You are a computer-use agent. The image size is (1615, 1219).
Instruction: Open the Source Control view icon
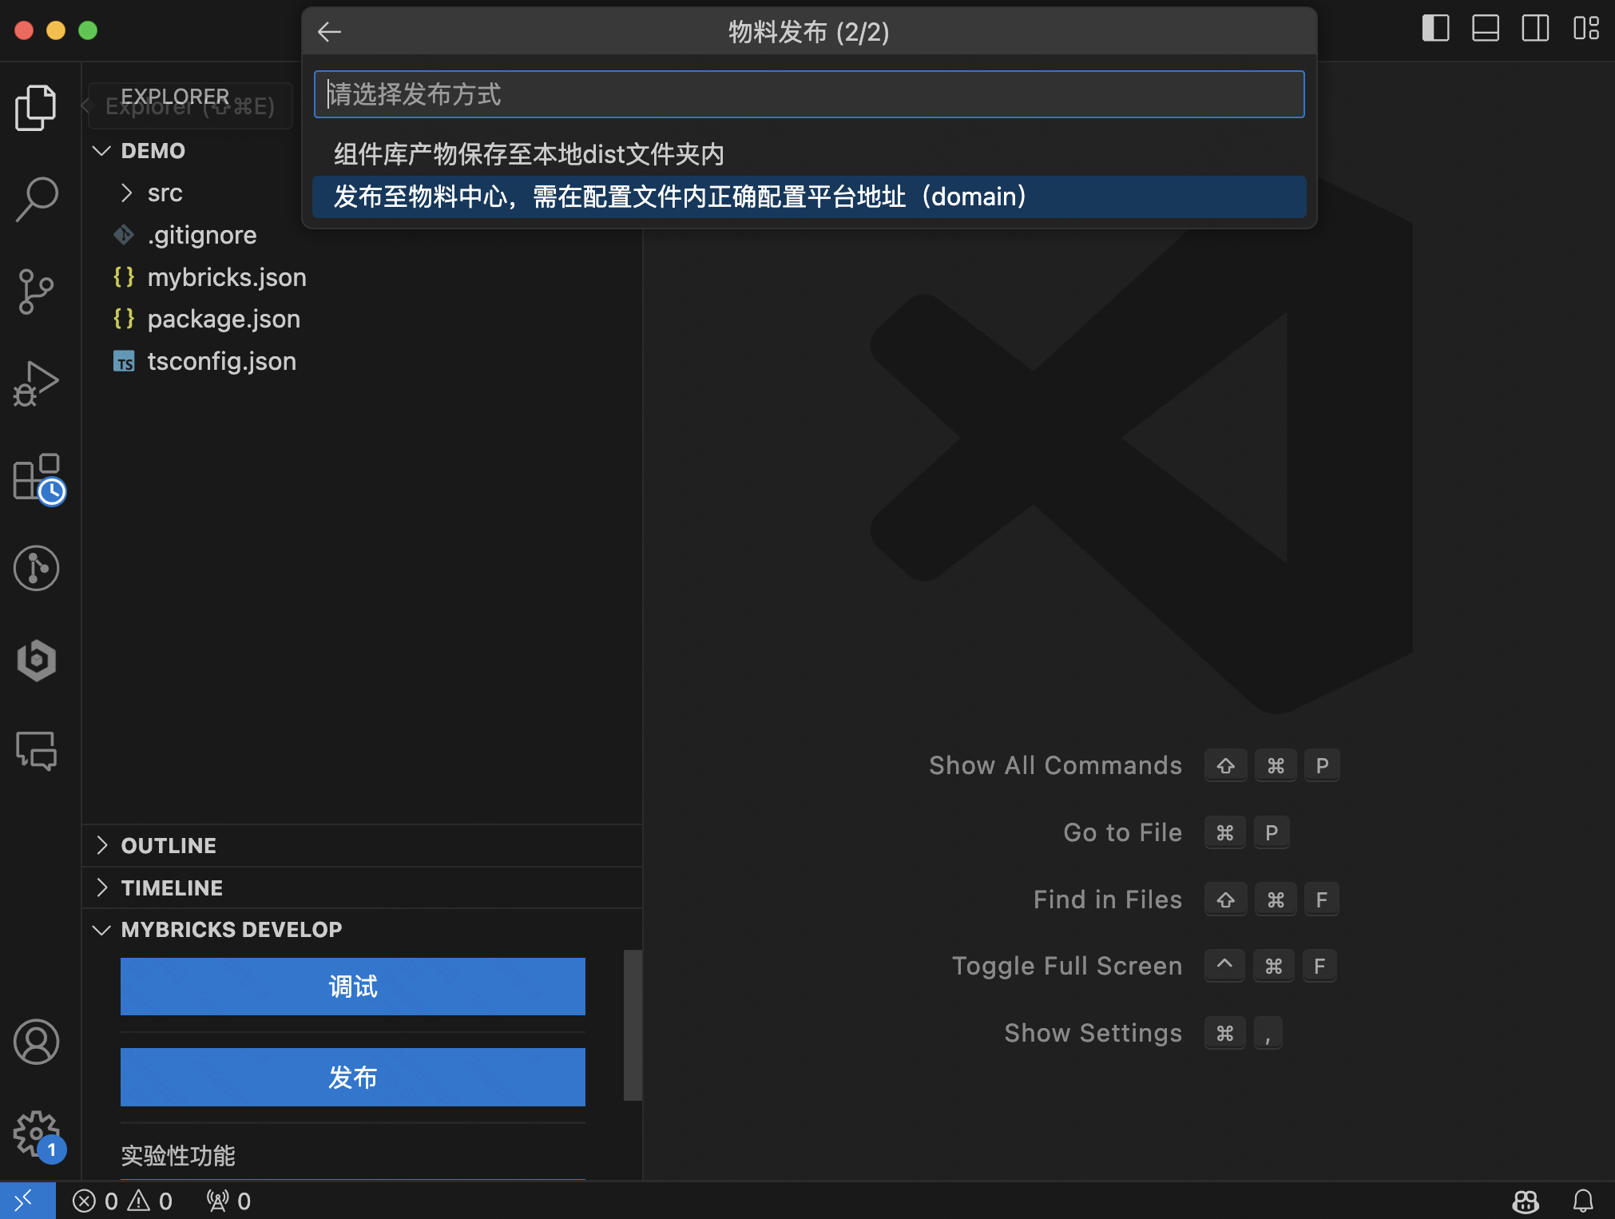(36, 291)
